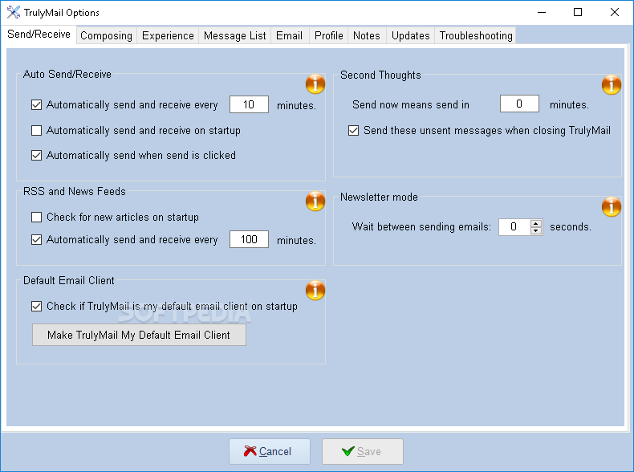Enable check for new articles on startup
The height and width of the screenshot is (472, 634).
pyautogui.click(x=36, y=218)
